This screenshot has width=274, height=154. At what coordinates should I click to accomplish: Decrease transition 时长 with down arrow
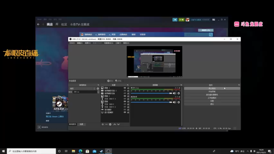click(98, 93)
